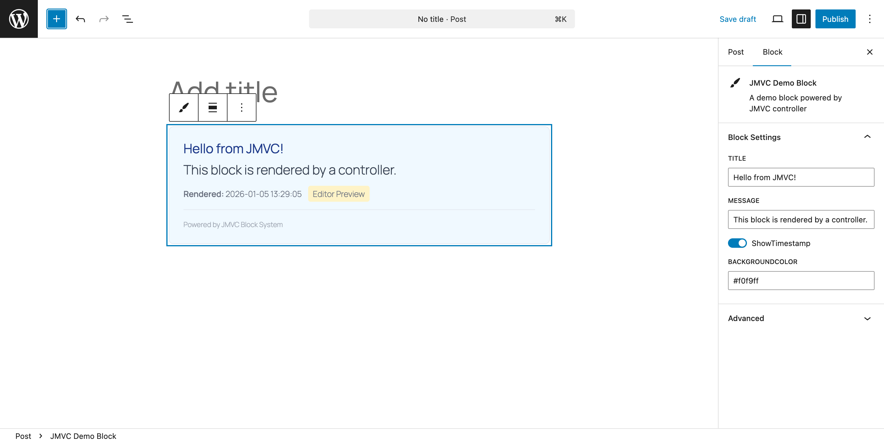Click the Rendered timestamp text
The height and width of the screenshot is (443, 884).
[242, 194]
